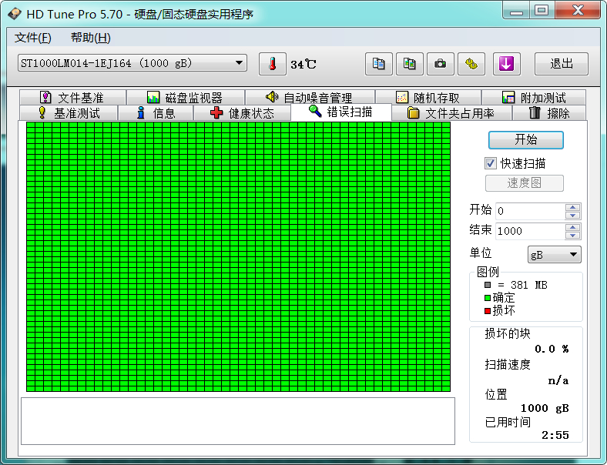Close the HD Tune Pro window
607x465 pixels.
(x=578, y=11)
